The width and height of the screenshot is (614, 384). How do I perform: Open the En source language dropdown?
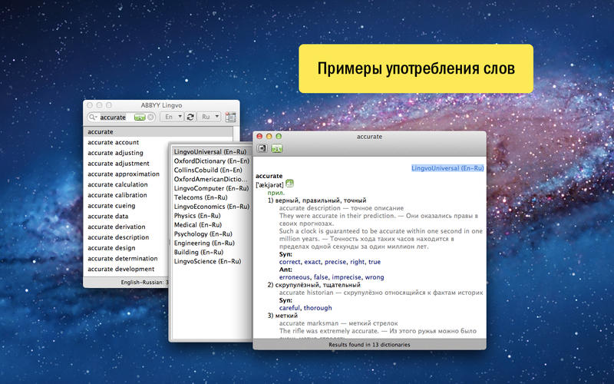click(x=172, y=117)
